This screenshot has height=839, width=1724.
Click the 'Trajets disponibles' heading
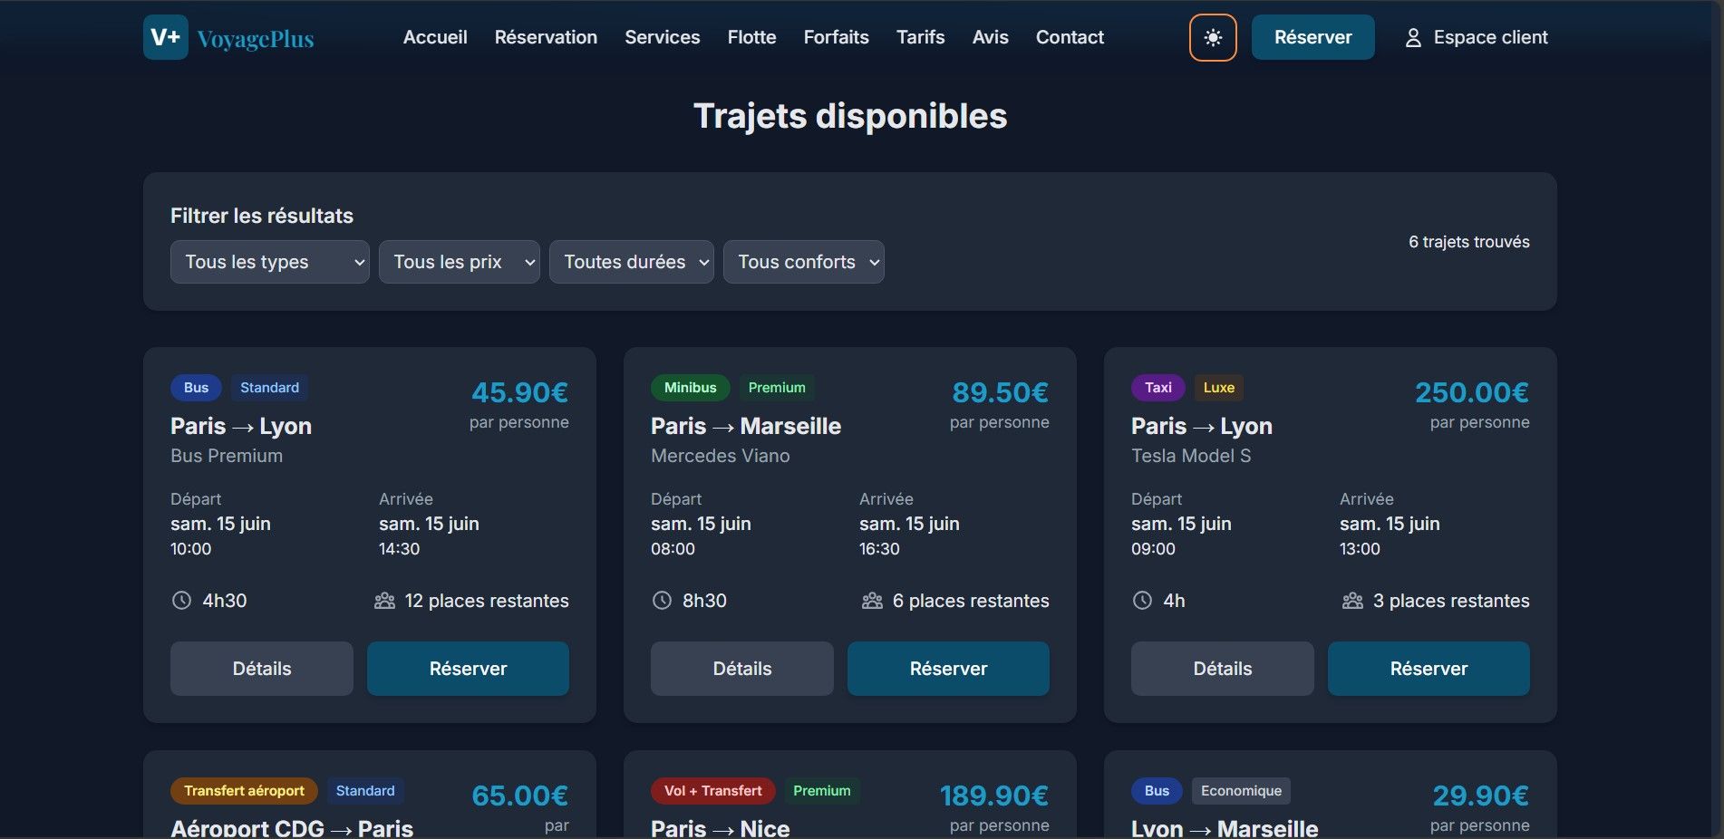coord(850,116)
